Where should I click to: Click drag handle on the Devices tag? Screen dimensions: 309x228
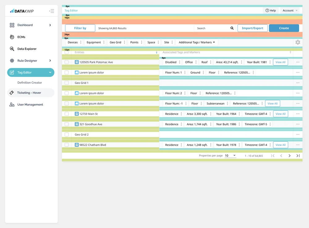pyautogui.click(x=81, y=42)
